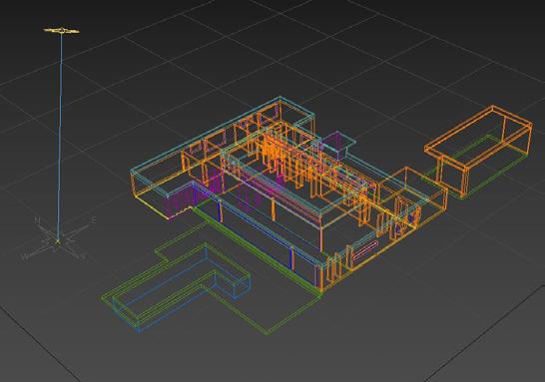Click the S letter on compass
The width and height of the screenshot is (545, 382).
click(83, 257)
